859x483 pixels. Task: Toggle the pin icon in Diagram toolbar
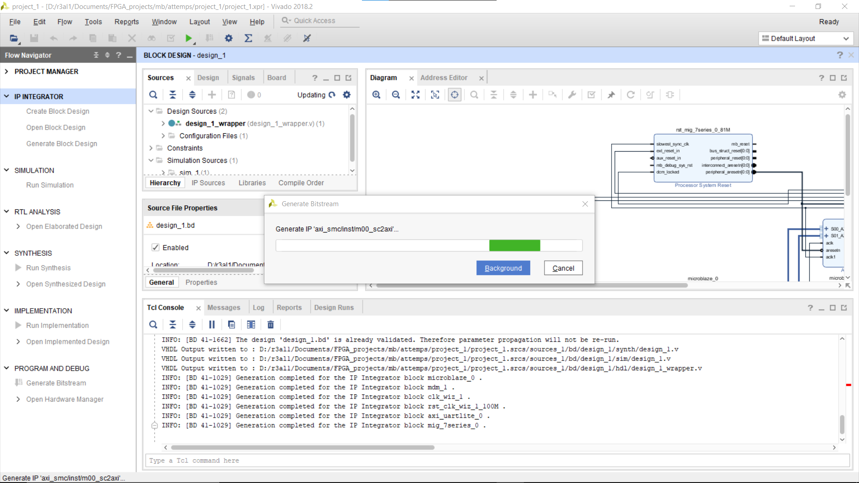pyautogui.click(x=612, y=94)
